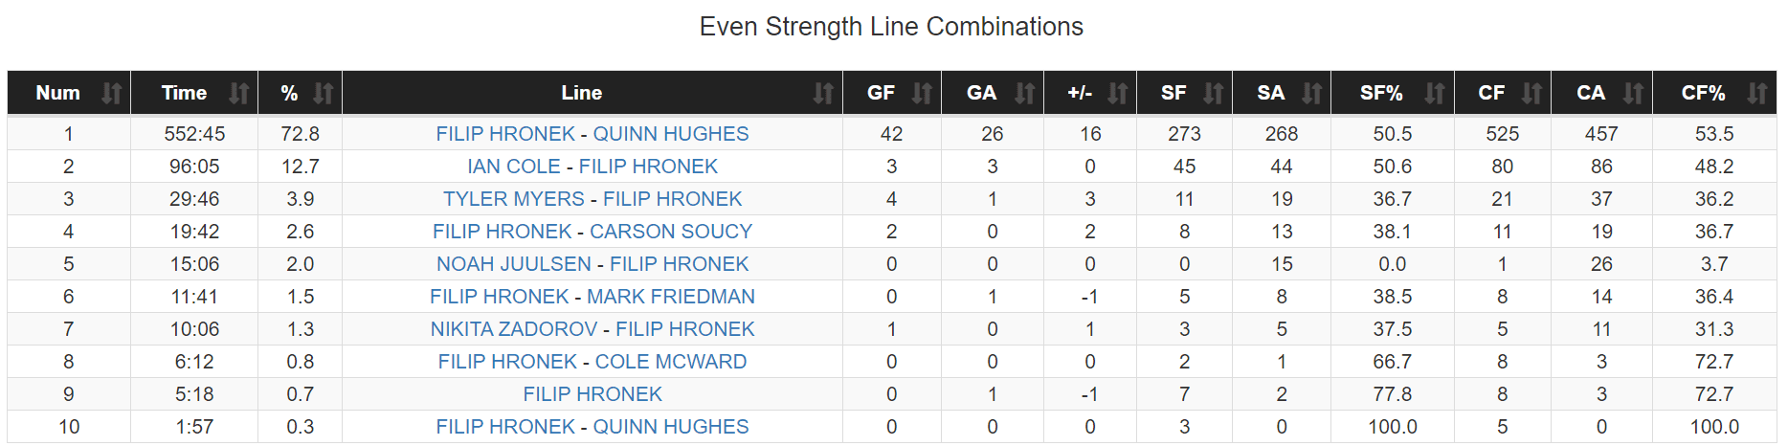Click Cole McWard player link

pos(671,362)
